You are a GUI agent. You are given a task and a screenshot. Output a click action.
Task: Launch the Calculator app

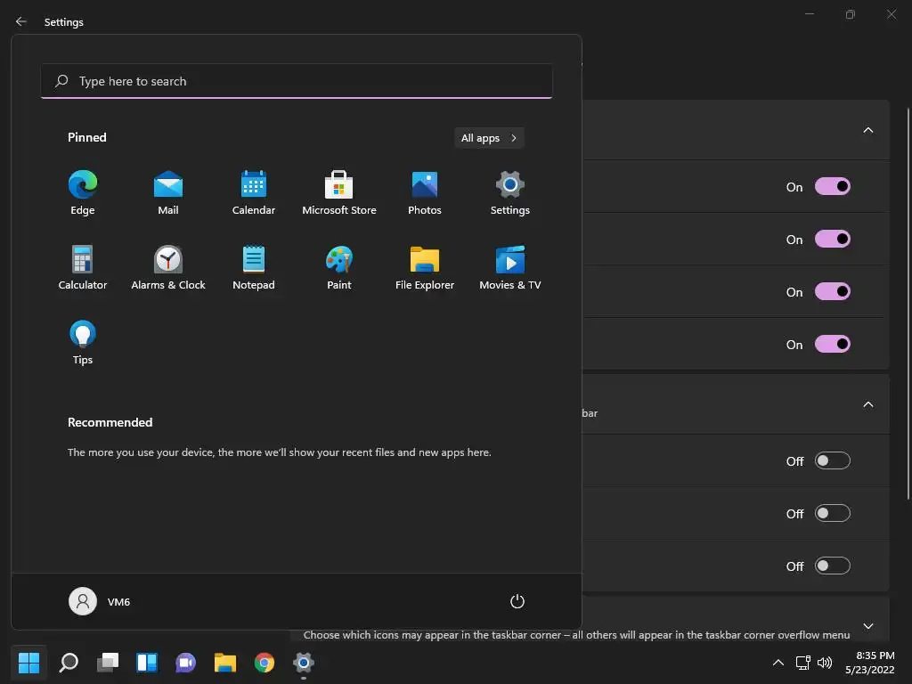(83, 267)
